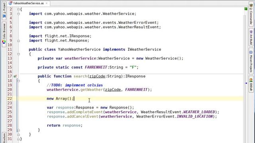Click the FAHRENHEIT constant declaration on line 15
255x143 pixels.
tap(96, 67)
